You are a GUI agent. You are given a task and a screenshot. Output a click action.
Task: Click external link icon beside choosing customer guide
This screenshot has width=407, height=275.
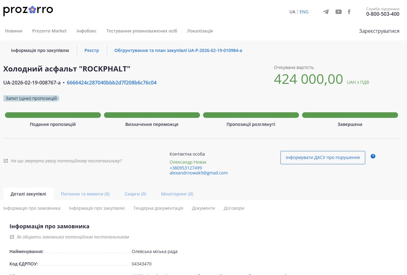click(12, 237)
